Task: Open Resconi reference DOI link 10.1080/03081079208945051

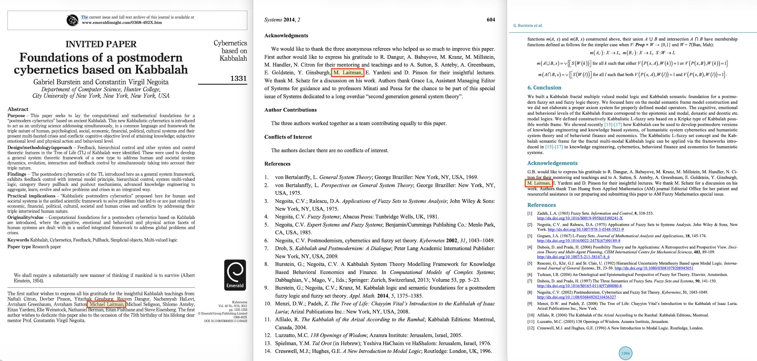Action: 654,268
